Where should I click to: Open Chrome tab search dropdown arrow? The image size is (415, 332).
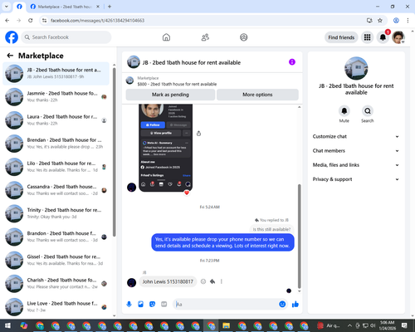coord(7,7)
